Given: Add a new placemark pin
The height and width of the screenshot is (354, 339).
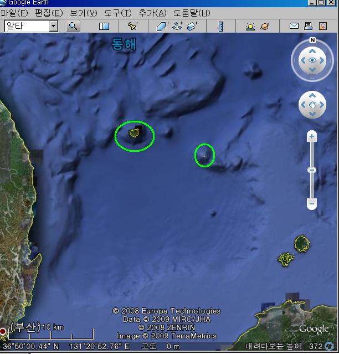Looking at the screenshot, I should [133, 26].
